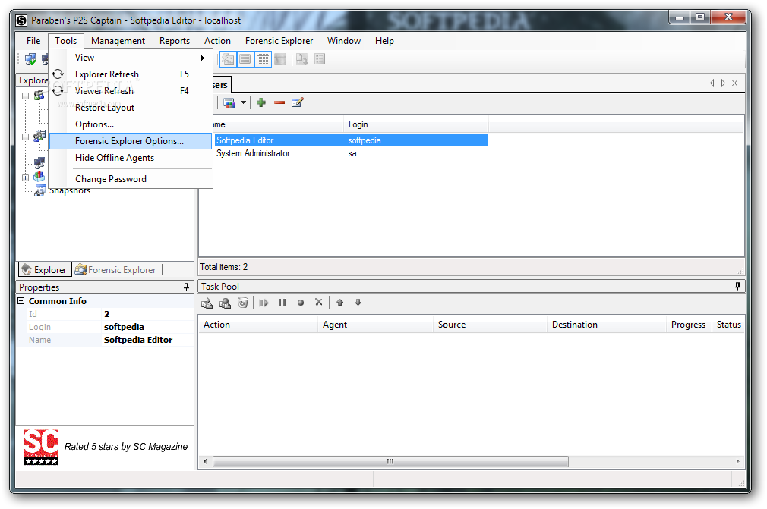Click the grayed-out checklist icon in main toolbar
This screenshot has height=509, width=767.
click(x=320, y=60)
